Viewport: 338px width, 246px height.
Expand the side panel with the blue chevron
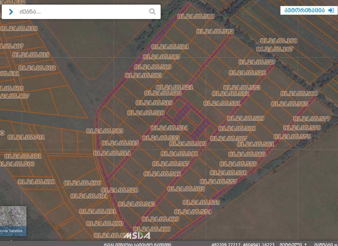11,12
